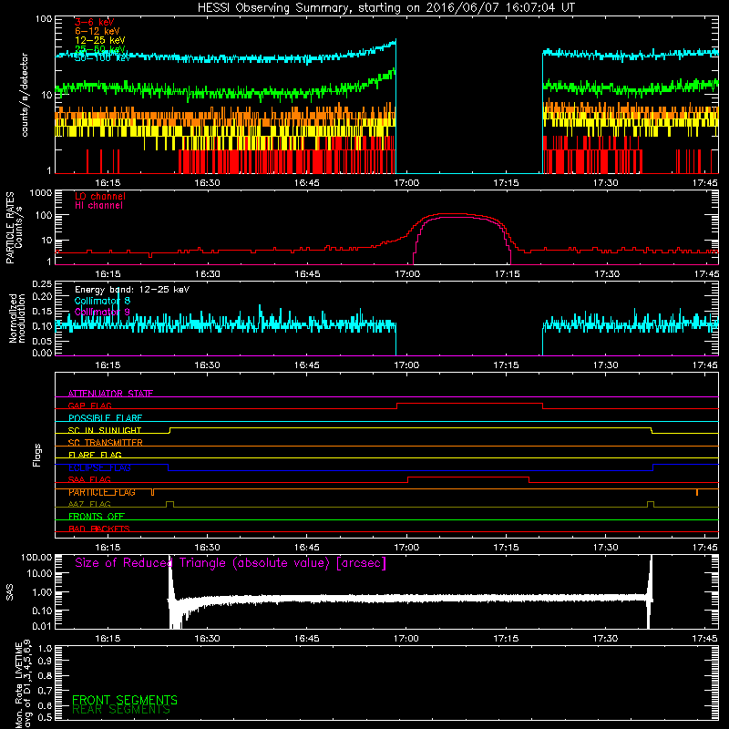
Task: Click the LO channel legend label
Action: click(100, 196)
